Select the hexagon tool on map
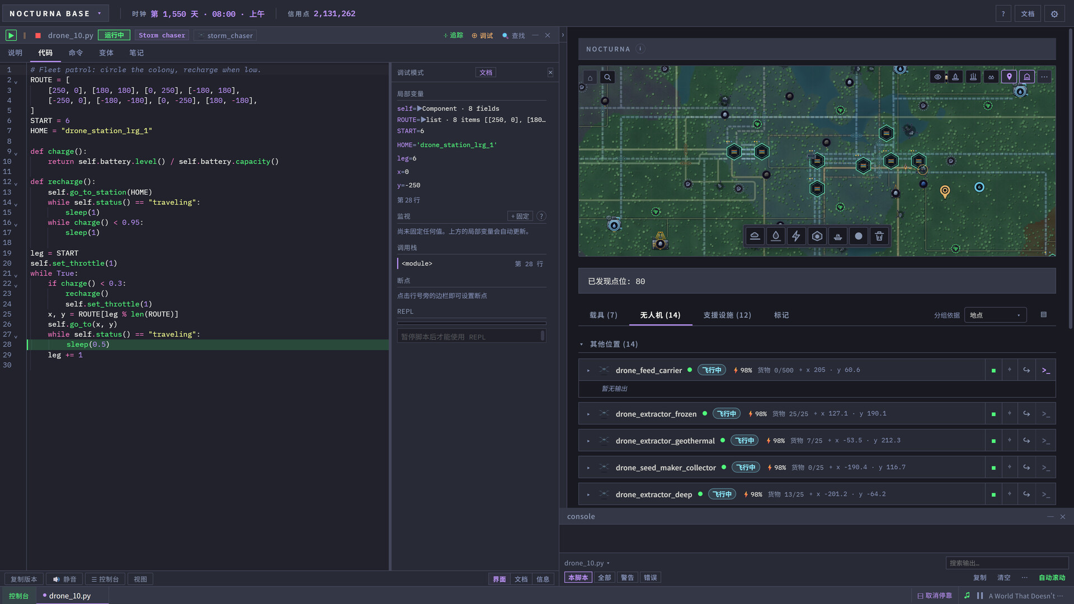Screen dimensions: 1074x604 tap(817, 236)
